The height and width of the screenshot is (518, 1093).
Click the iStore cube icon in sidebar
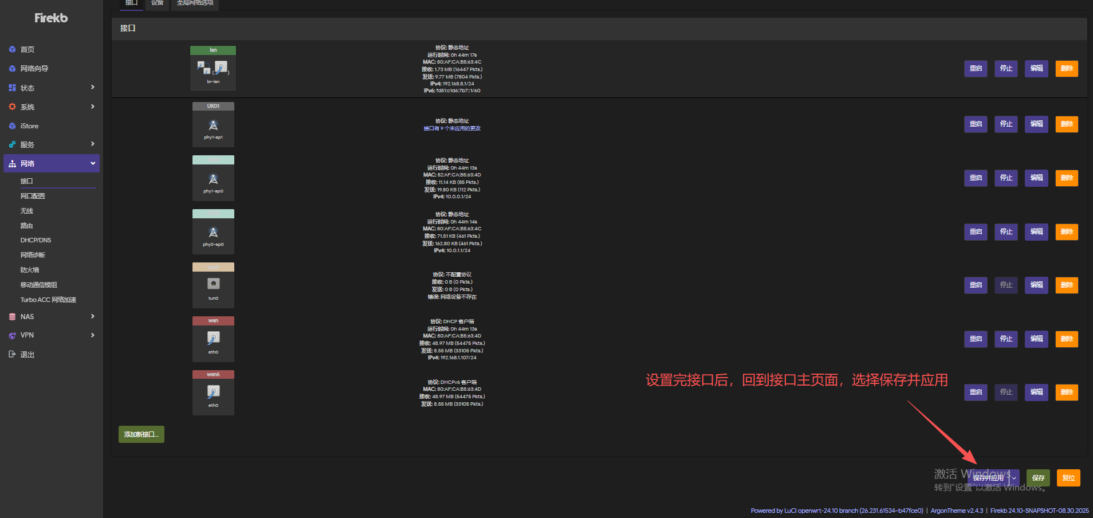12,126
